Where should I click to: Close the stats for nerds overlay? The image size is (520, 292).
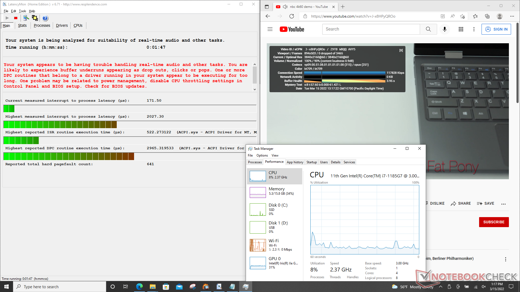(401, 50)
